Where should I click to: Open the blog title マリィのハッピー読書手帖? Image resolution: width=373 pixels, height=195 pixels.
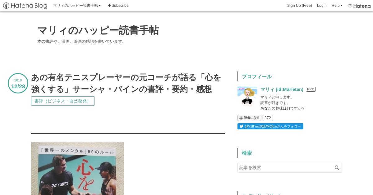(x=98, y=30)
